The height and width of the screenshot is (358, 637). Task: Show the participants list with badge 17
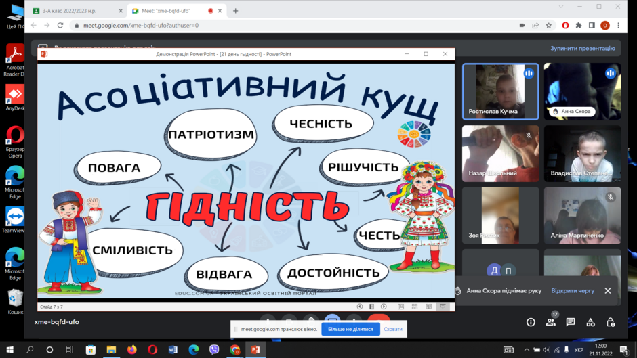551,322
